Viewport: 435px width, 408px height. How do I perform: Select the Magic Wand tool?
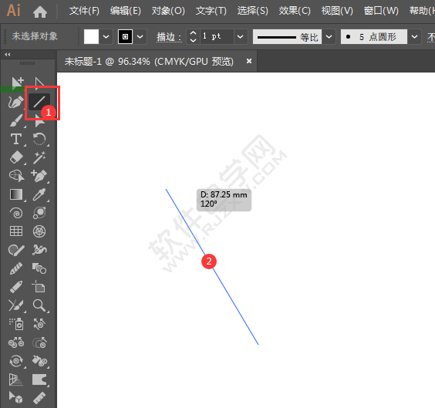pos(39,157)
